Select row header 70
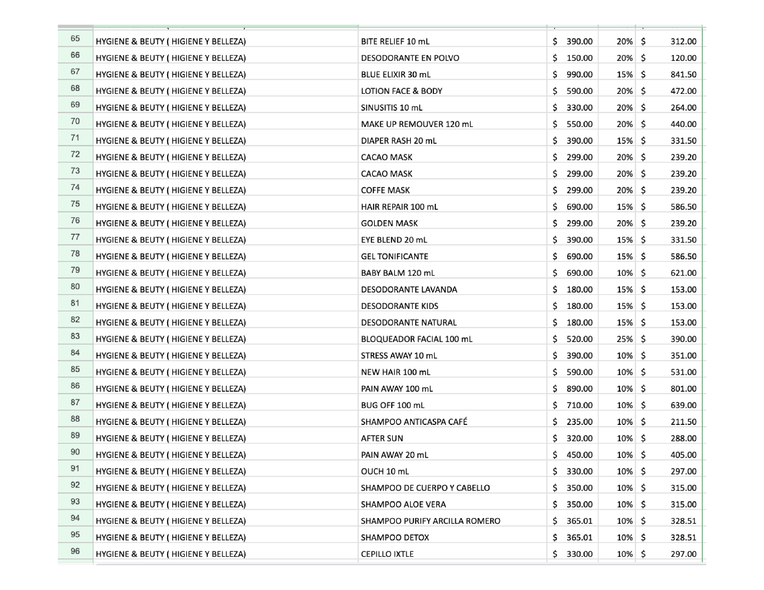The image size is (764, 590). (x=75, y=121)
